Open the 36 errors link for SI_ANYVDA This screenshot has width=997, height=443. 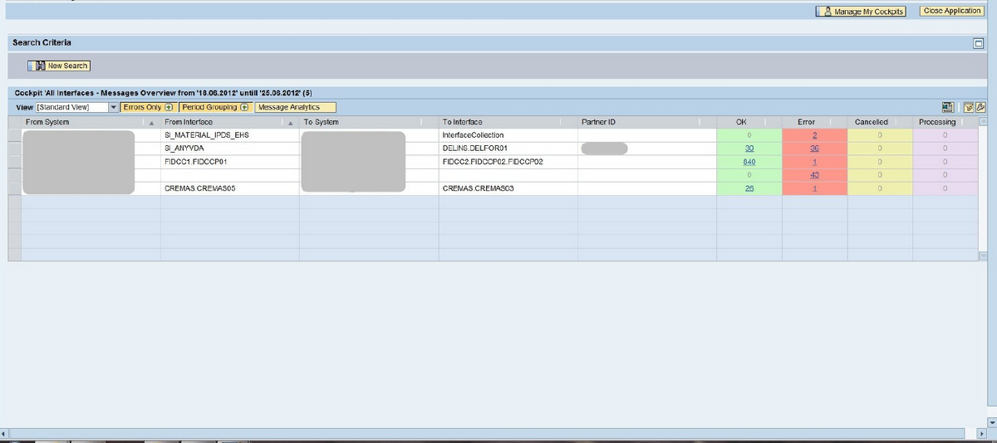pyautogui.click(x=814, y=148)
